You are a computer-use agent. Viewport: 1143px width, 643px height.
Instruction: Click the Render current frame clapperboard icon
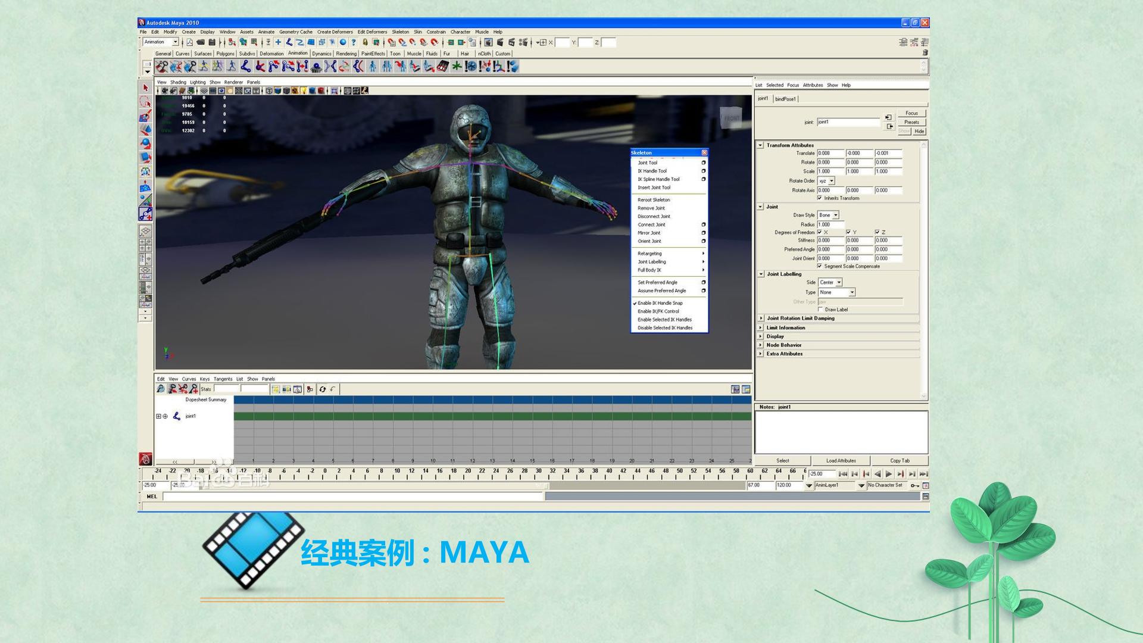click(500, 42)
